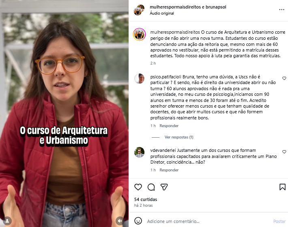This screenshot has width=288, height=227.
Task: Open emoji picker in comment box
Action: [x=138, y=221]
